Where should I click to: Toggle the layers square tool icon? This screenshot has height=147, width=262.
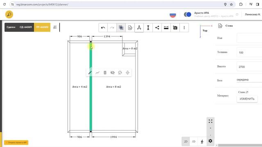pyautogui.click(x=121, y=28)
